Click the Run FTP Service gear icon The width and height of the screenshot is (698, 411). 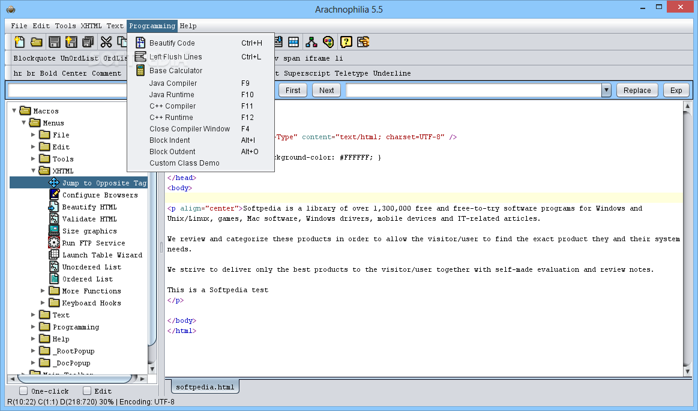point(54,242)
